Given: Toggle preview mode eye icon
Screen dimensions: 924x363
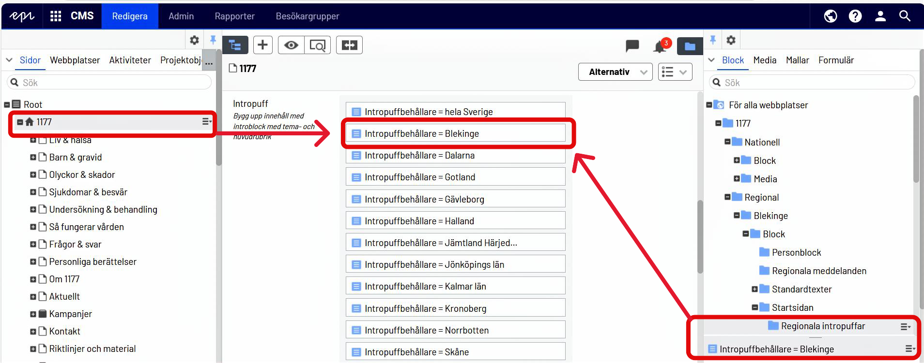Looking at the screenshot, I should pyautogui.click(x=291, y=45).
